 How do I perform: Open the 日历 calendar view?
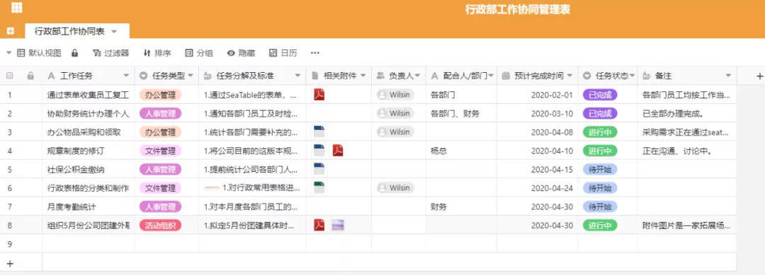tap(283, 53)
